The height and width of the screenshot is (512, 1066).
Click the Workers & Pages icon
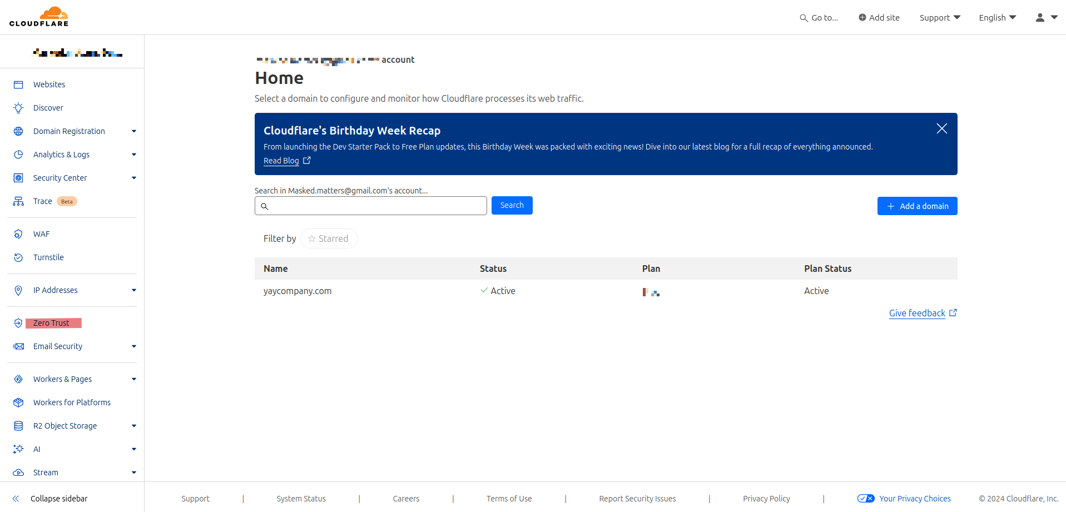pyautogui.click(x=18, y=379)
